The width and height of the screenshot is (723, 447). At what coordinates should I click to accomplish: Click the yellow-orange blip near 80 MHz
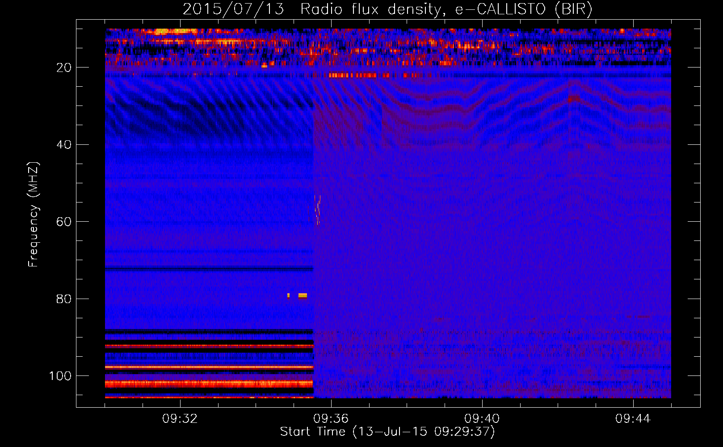pos(303,295)
